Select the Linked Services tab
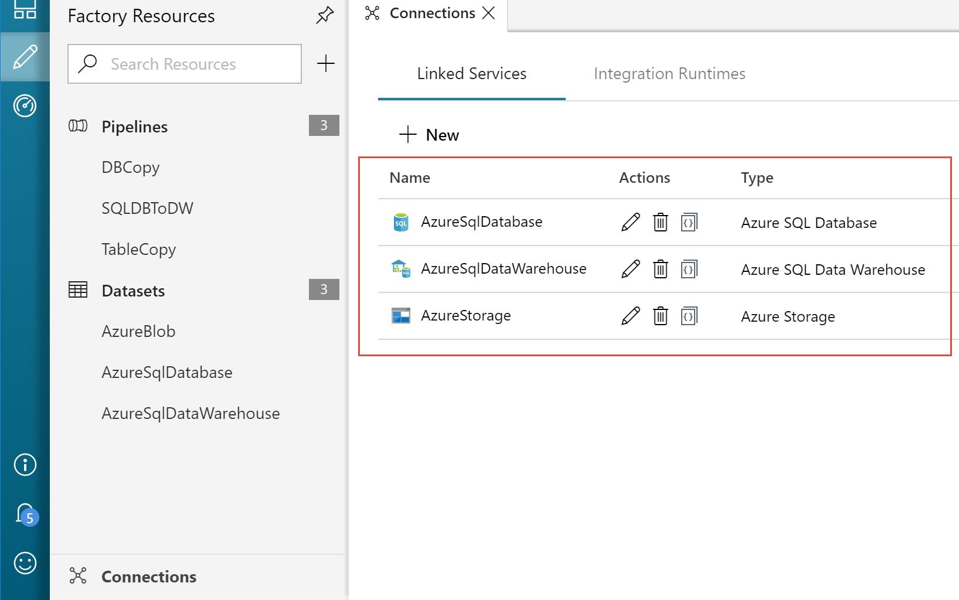 (x=472, y=74)
